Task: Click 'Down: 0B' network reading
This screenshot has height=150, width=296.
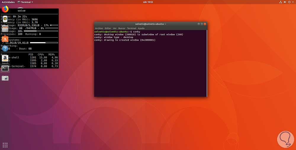Action: (x=25, y=48)
